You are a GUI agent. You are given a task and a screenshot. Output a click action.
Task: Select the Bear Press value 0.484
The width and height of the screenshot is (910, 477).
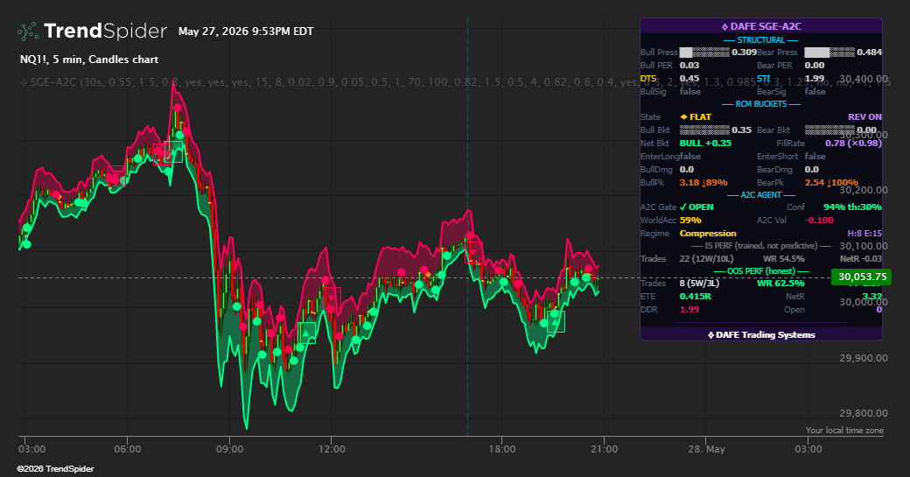[x=870, y=53]
